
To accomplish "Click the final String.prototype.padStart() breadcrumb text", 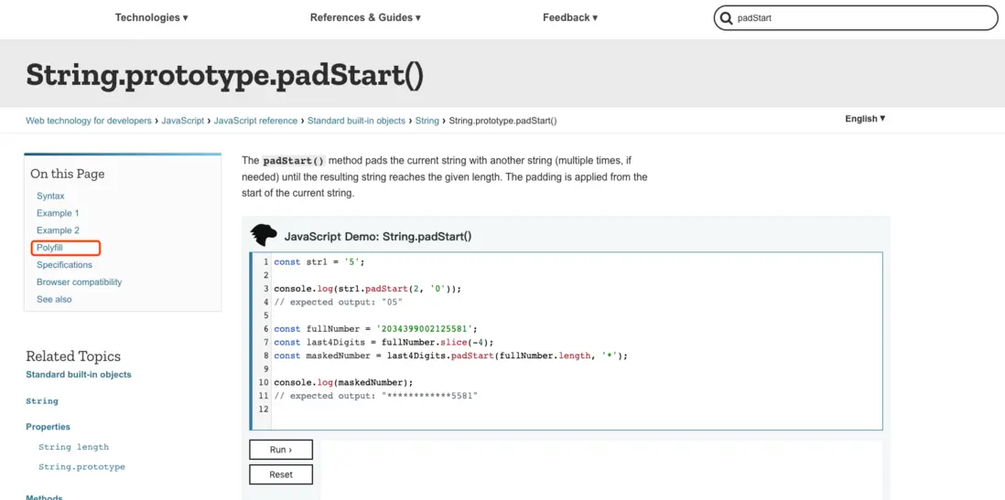I will (502, 121).
